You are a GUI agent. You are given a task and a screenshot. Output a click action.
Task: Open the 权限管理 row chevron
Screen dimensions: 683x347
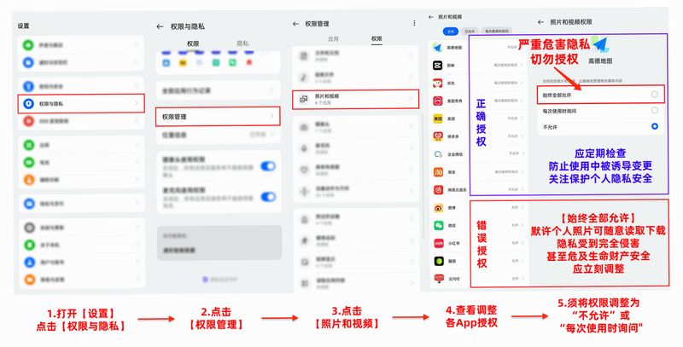click(x=271, y=116)
